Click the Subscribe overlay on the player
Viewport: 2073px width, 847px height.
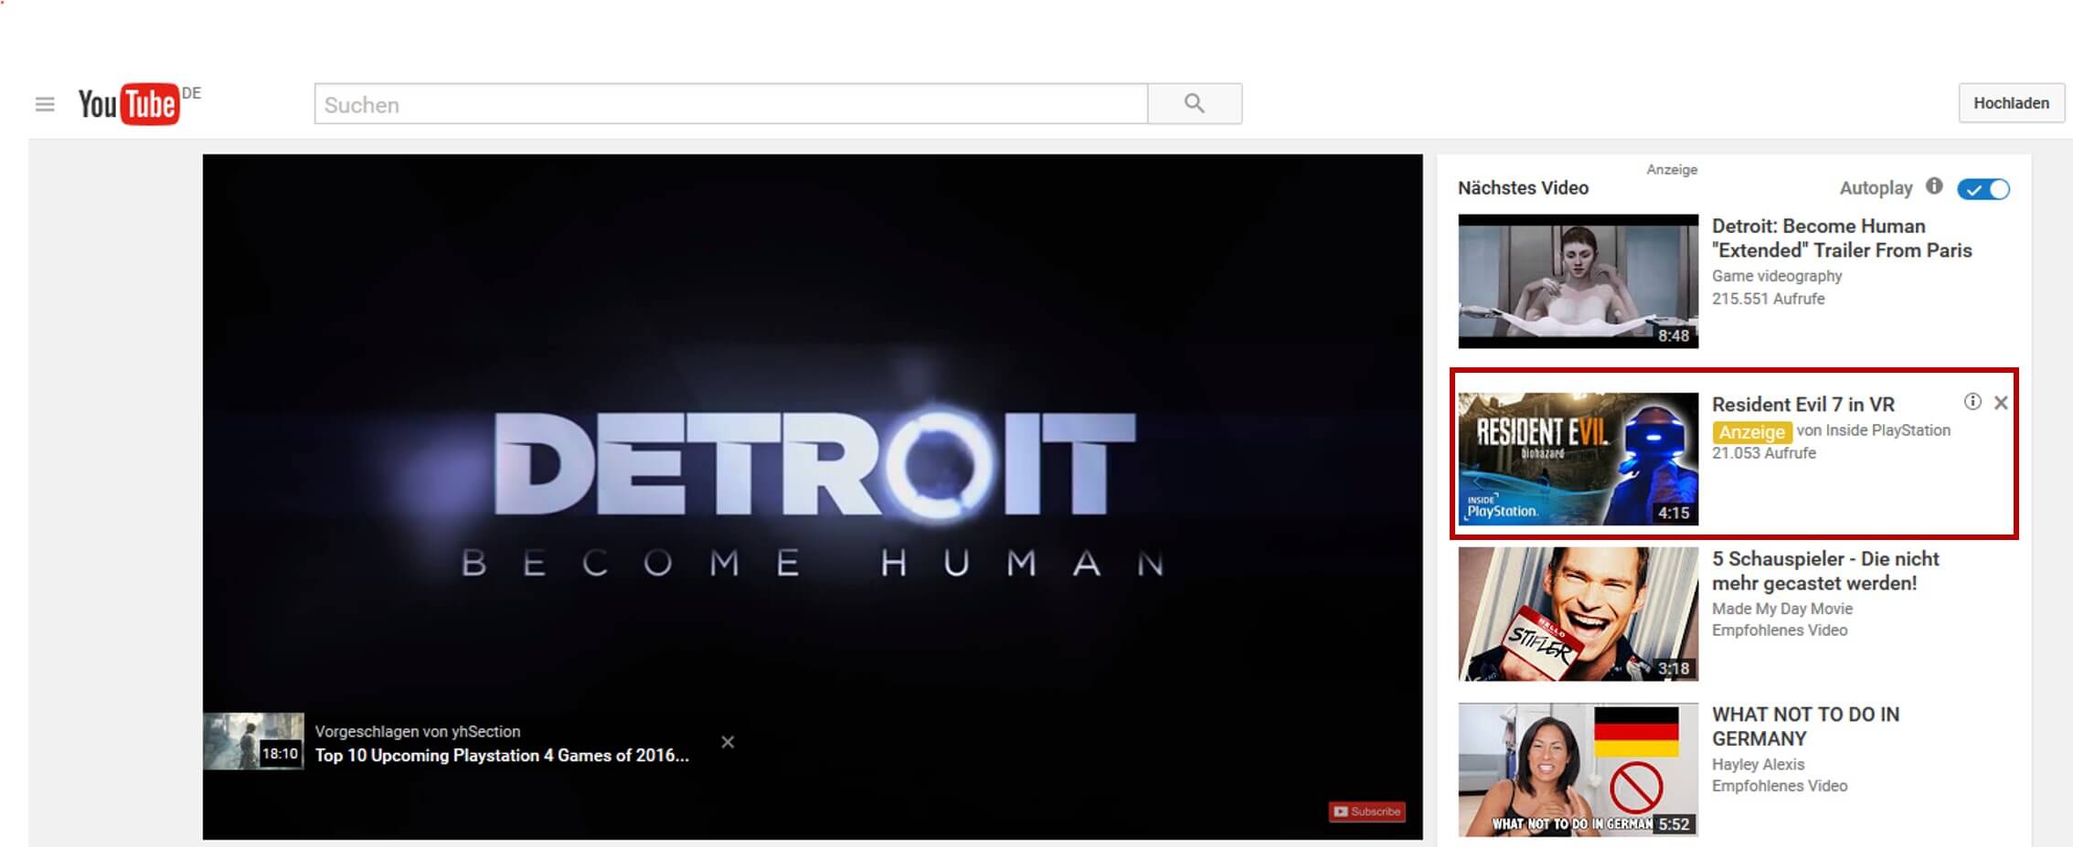pyautogui.click(x=1366, y=810)
